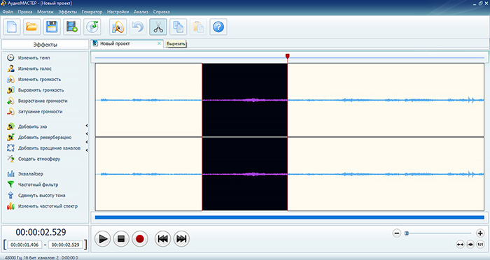Open the Генератор menu
The width and height of the screenshot is (490, 260).
click(x=92, y=12)
